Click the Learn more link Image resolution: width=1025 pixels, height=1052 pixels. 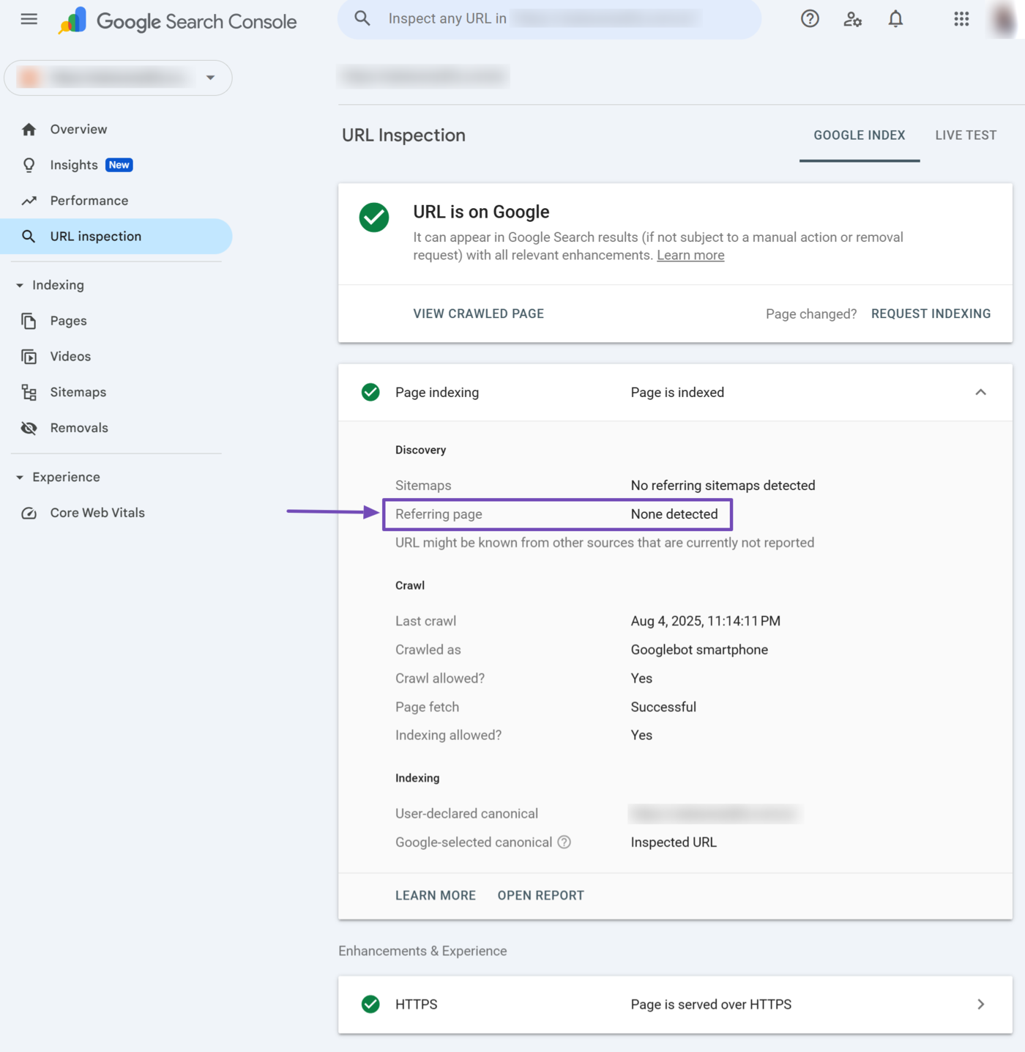(x=690, y=256)
